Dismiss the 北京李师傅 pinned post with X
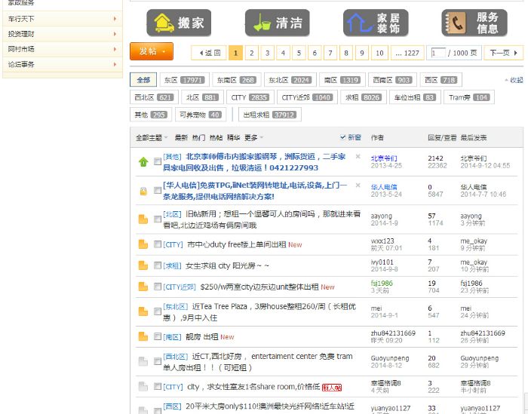528x414 pixels. point(358,157)
